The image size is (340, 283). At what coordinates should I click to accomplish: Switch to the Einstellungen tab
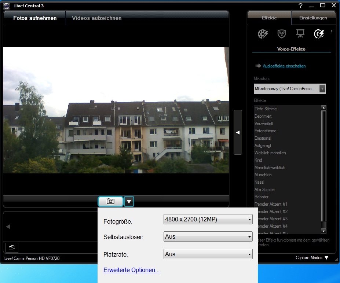click(x=313, y=18)
